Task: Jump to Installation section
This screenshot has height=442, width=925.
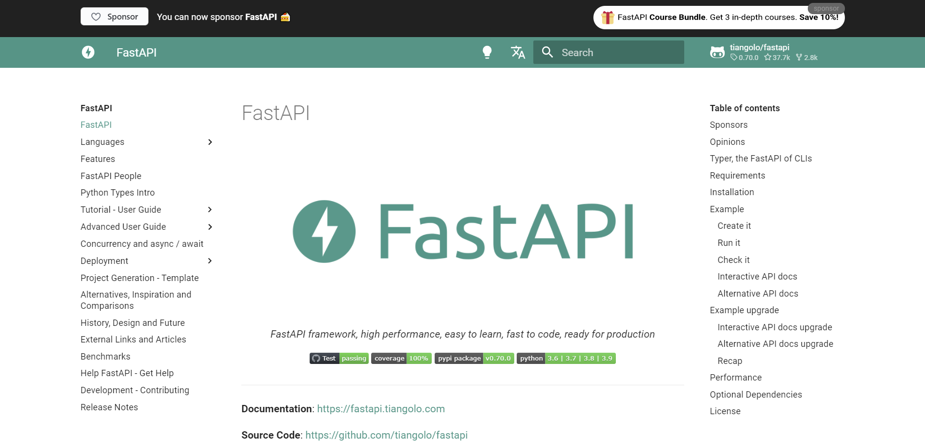Action: tap(732, 192)
